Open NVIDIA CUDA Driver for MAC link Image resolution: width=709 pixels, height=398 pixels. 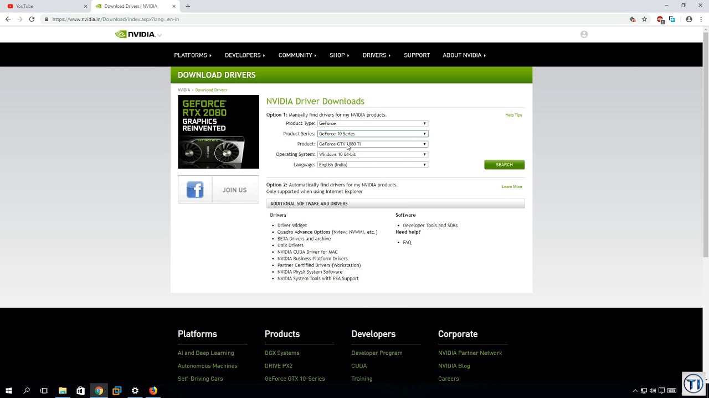coord(307,252)
